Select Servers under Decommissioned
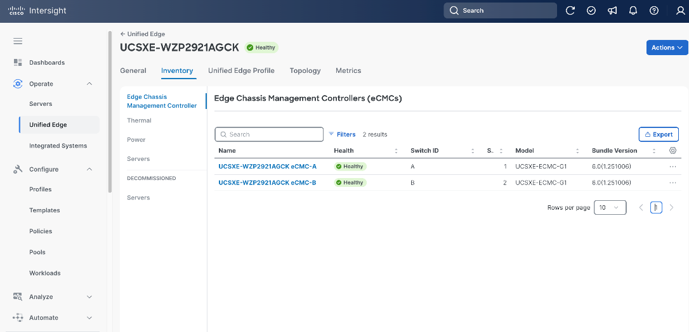 tap(138, 197)
